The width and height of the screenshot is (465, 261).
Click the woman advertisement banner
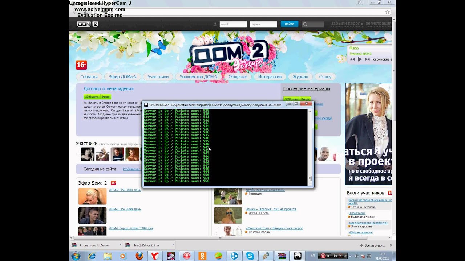click(x=368, y=134)
